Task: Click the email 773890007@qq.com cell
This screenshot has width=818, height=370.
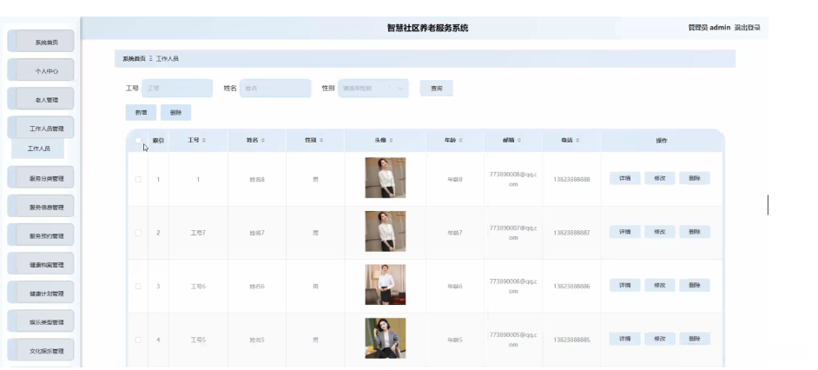Action: (x=513, y=233)
